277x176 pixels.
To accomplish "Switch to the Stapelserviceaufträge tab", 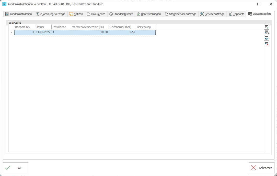I will pyautogui.click(x=181, y=14).
